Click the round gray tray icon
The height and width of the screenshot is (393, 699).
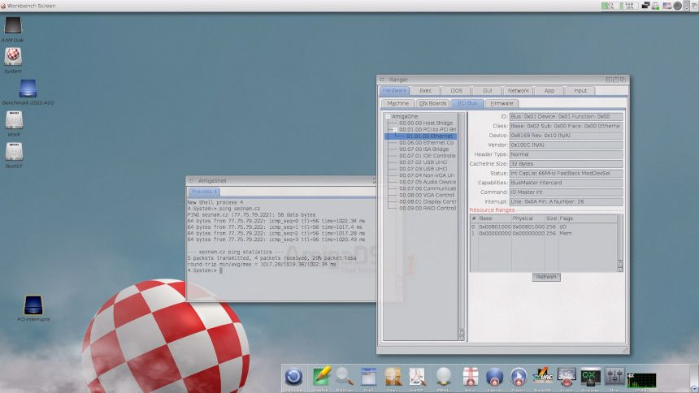click(x=677, y=6)
